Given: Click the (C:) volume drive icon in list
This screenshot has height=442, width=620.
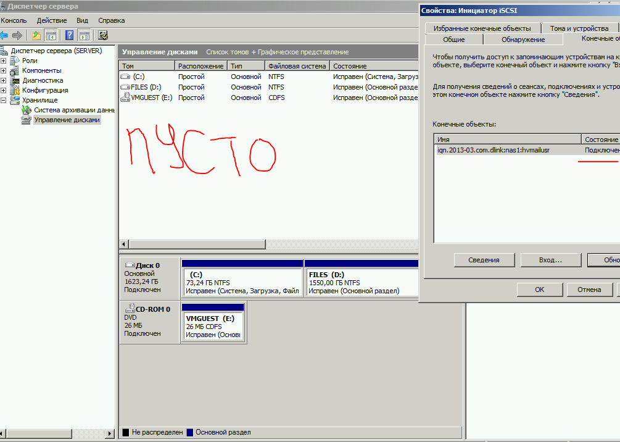Looking at the screenshot, I should [125, 77].
